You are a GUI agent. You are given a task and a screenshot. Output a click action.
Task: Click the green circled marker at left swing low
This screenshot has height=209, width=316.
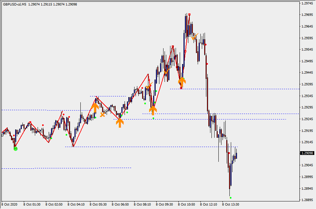pos(15,149)
